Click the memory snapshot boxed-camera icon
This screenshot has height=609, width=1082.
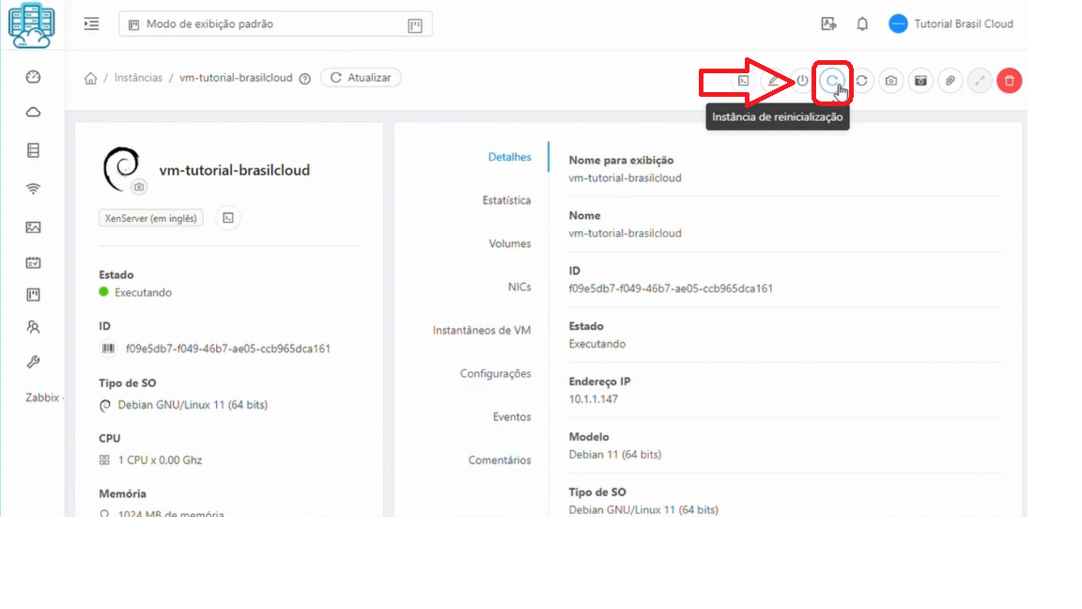click(x=920, y=81)
